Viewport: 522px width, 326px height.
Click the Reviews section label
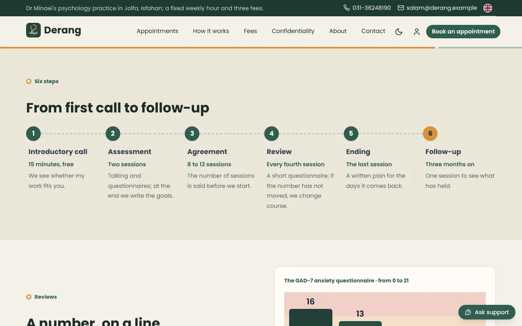46,297
